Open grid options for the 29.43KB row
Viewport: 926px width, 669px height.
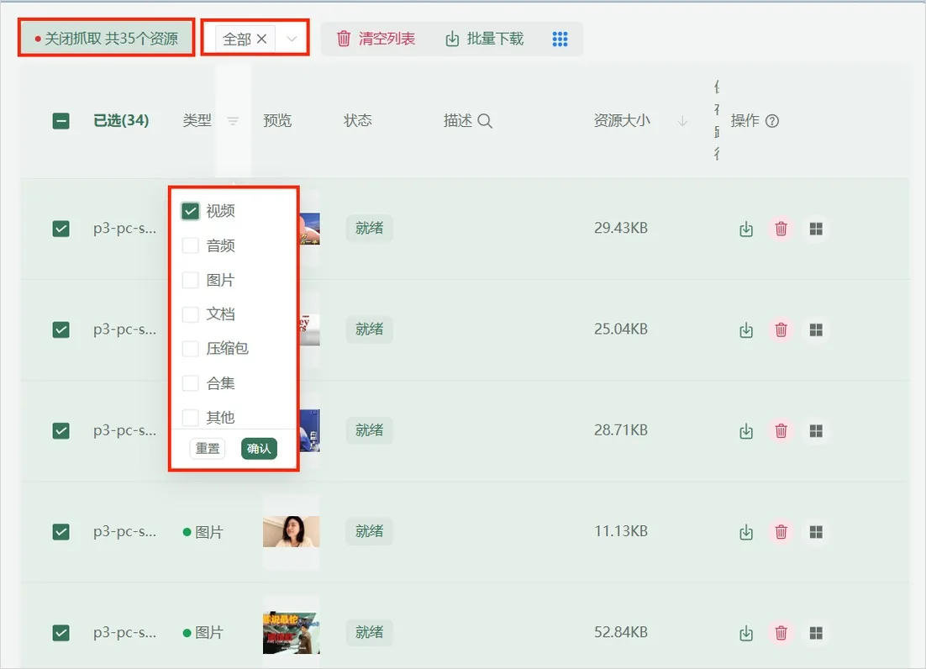coord(816,229)
